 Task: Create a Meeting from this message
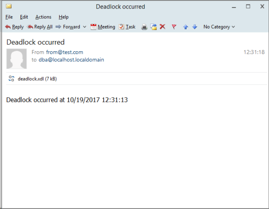103,27
